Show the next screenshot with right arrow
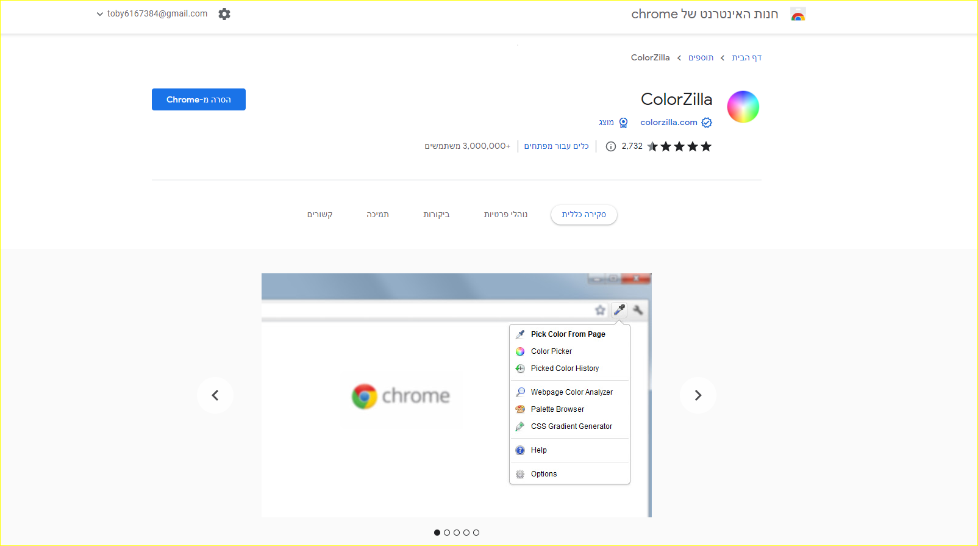 [x=698, y=395]
